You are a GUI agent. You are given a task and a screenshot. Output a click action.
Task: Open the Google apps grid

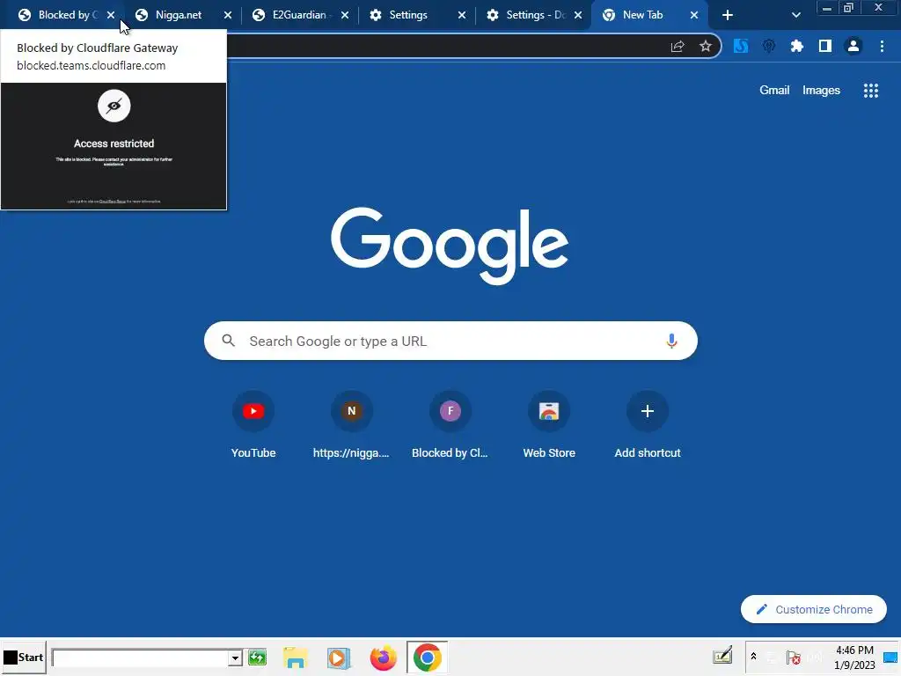pos(870,91)
